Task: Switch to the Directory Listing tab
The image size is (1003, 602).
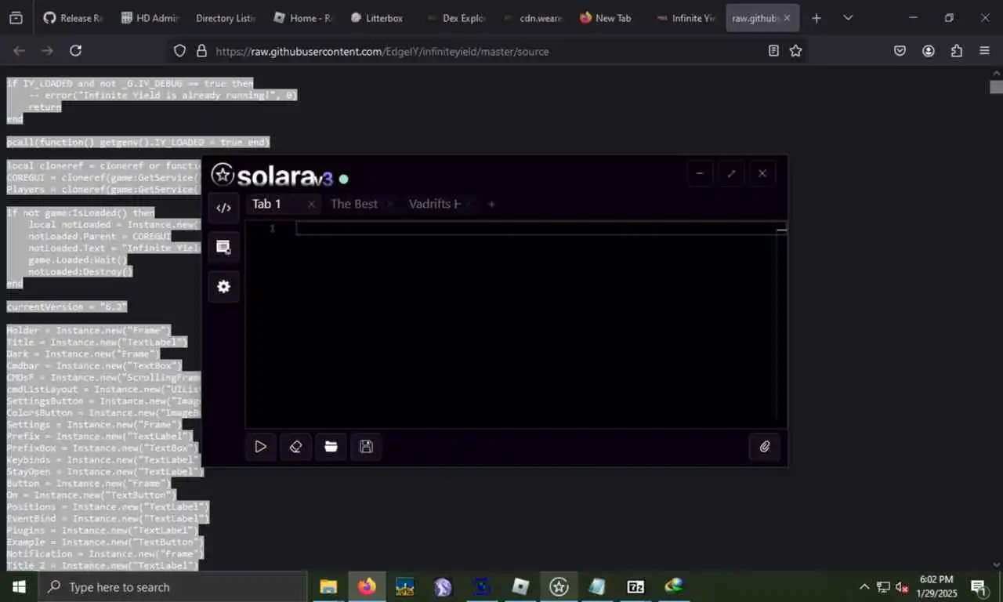Action: pos(226,18)
